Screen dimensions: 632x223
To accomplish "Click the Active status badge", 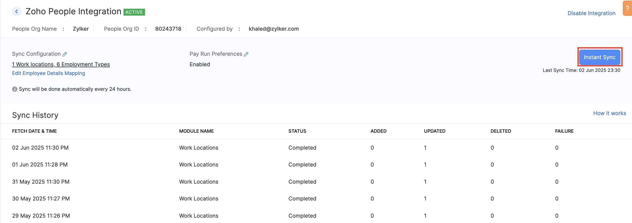I will point(134,12).
